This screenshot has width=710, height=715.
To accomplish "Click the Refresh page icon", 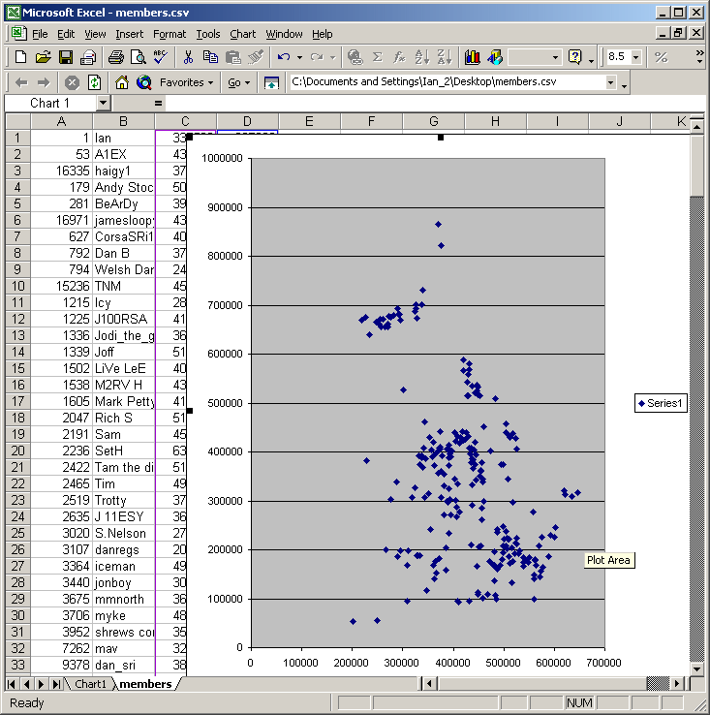I will point(94,82).
